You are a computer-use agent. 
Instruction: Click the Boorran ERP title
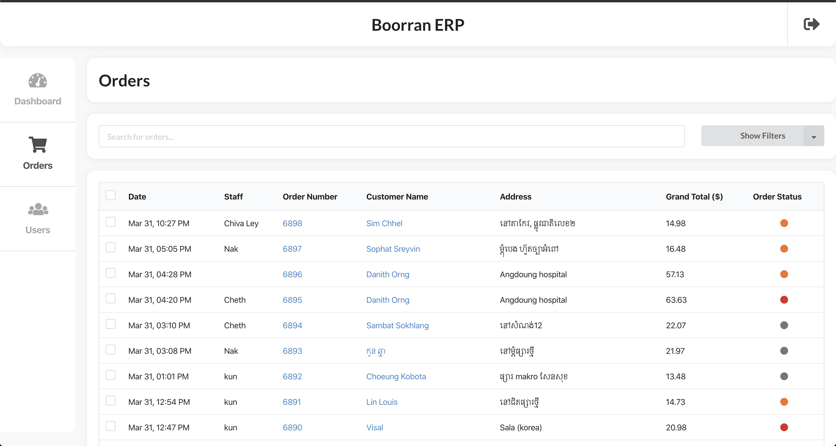(x=418, y=25)
